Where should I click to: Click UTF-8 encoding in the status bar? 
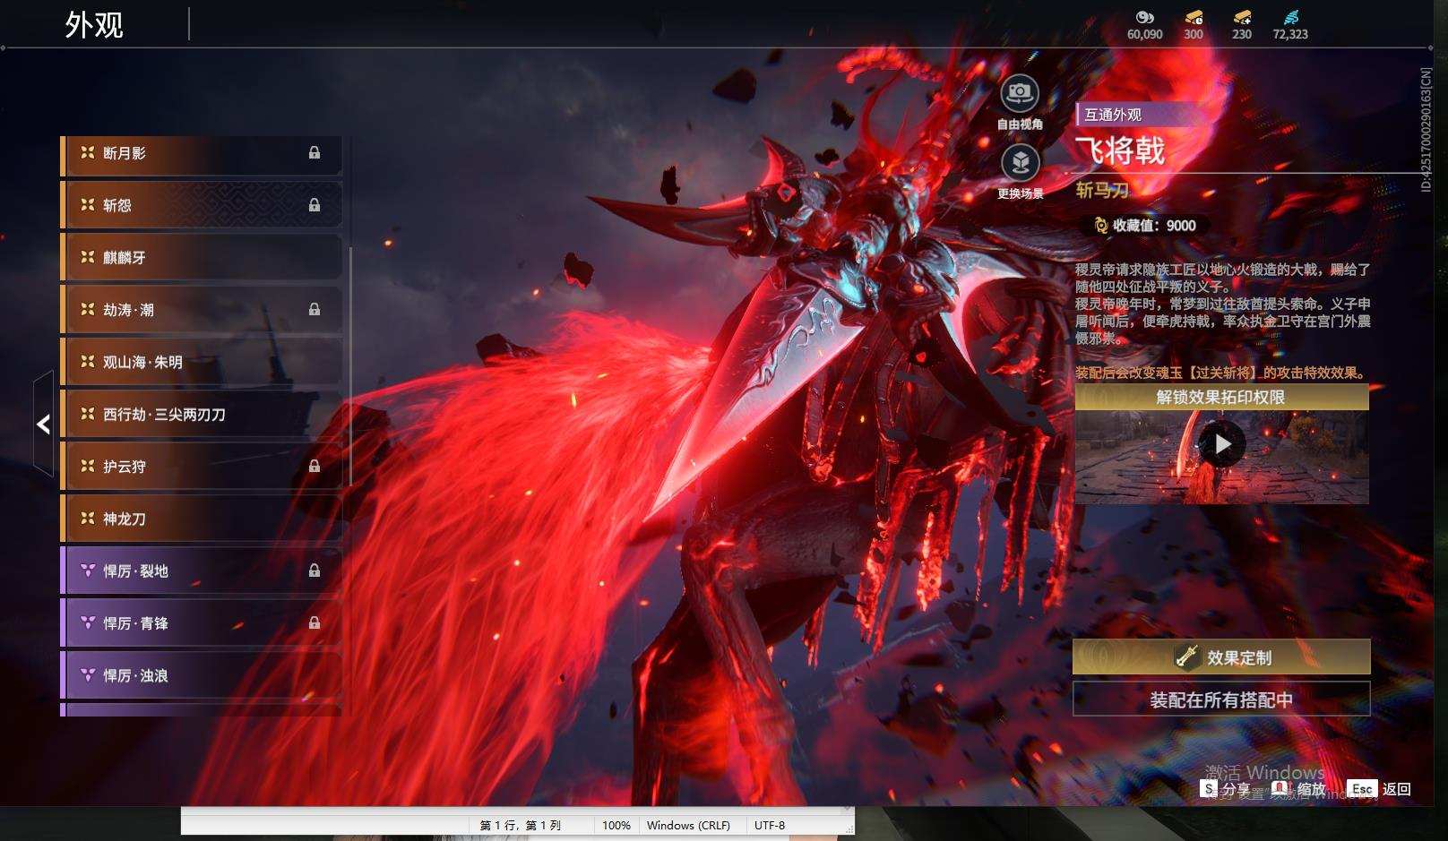770,825
